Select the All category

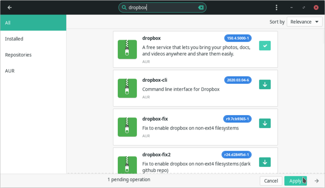tap(33, 23)
